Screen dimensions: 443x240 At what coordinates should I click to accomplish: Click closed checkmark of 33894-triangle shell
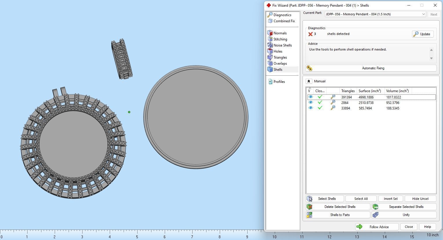click(320, 108)
